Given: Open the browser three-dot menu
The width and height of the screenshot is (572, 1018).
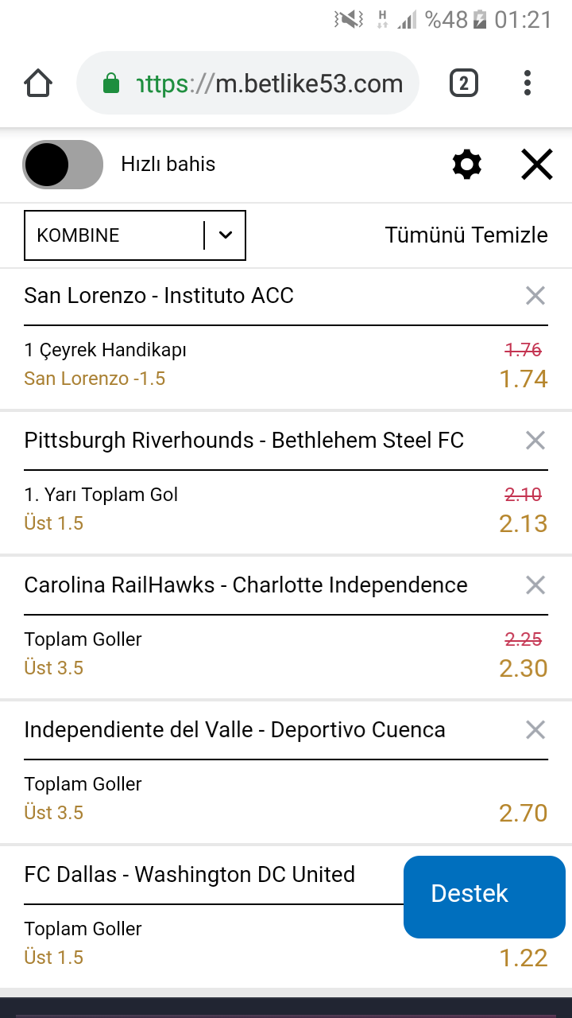Looking at the screenshot, I should [x=528, y=84].
